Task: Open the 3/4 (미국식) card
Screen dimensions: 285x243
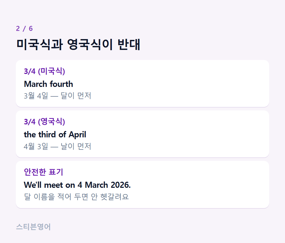Action: (x=142, y=83)
